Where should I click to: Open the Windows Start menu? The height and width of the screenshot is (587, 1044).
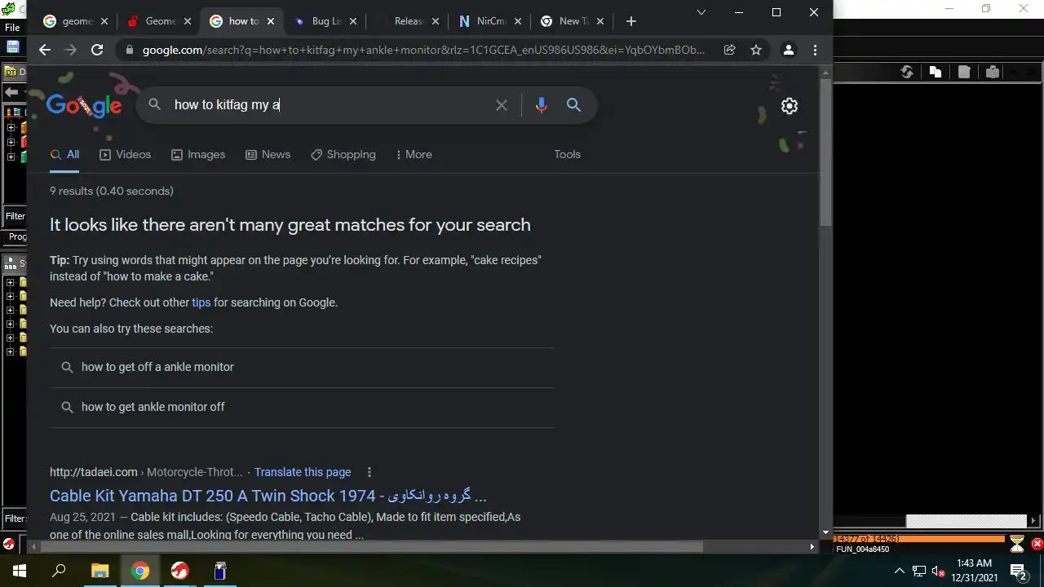20,571
